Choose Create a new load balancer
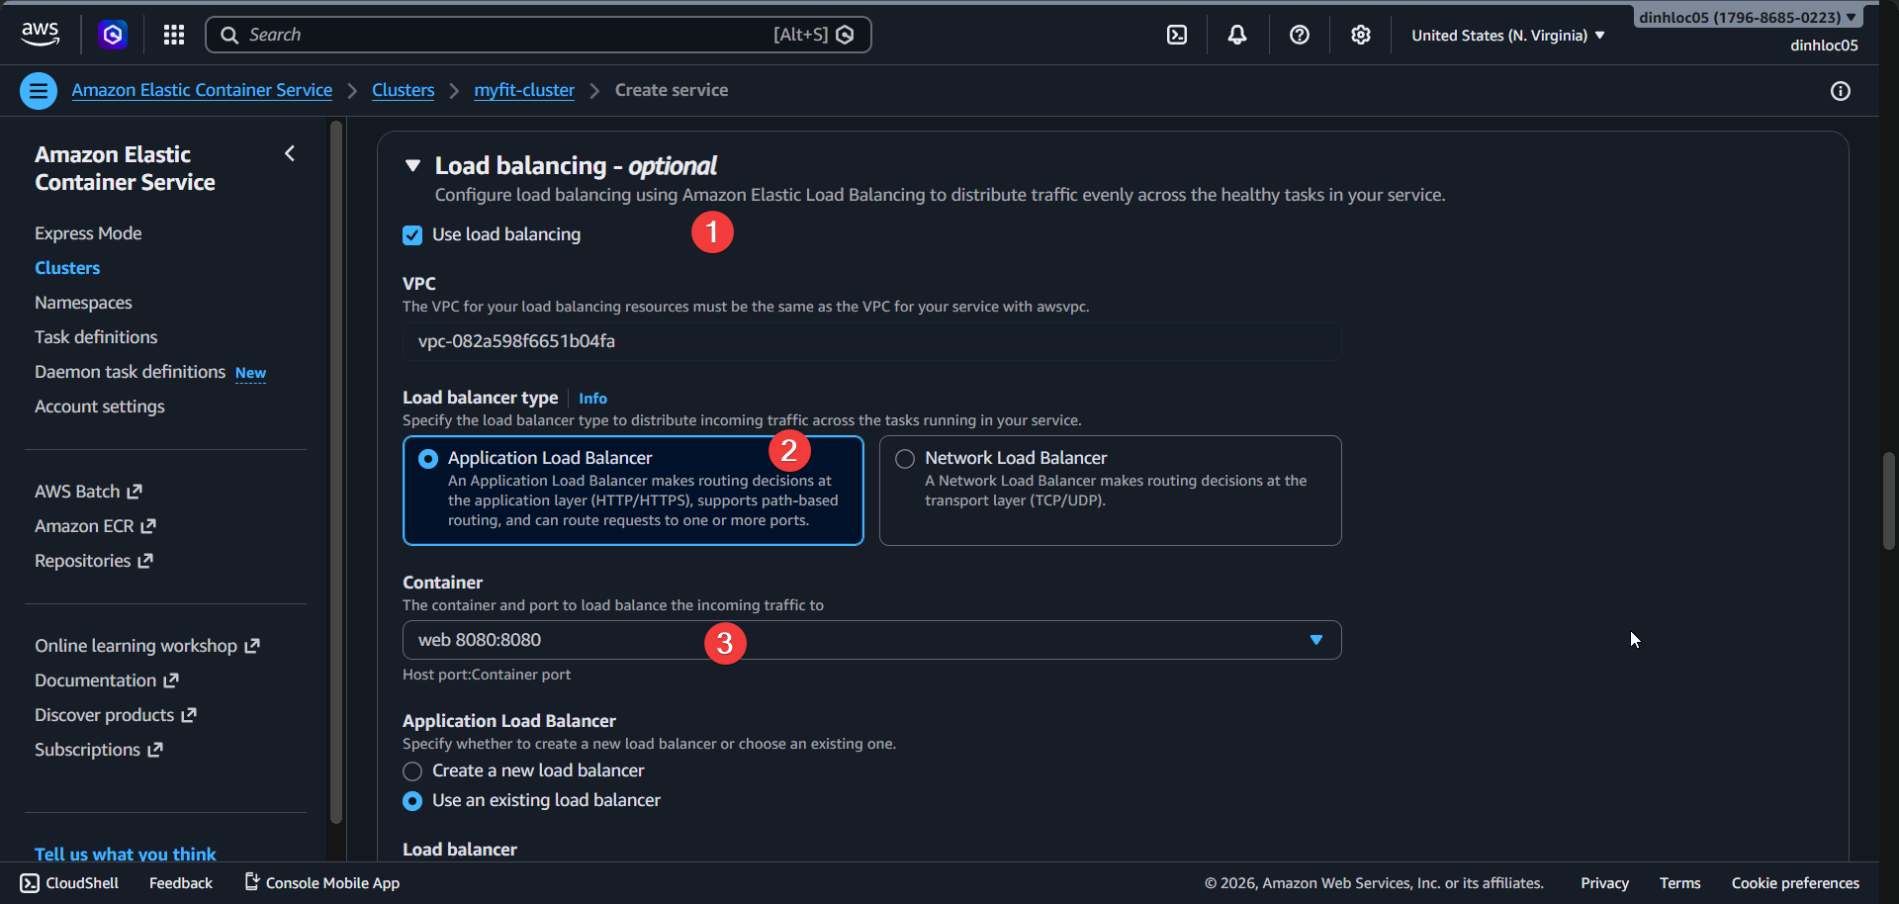This screenshot has width=1899, height=904. [x=412, y=770]
